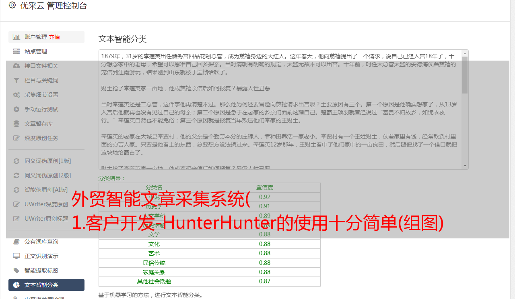The height and width of the screenshot is (299, 515).
Task: Select the 0.87 confidence value
Action: tap(265, 281)
